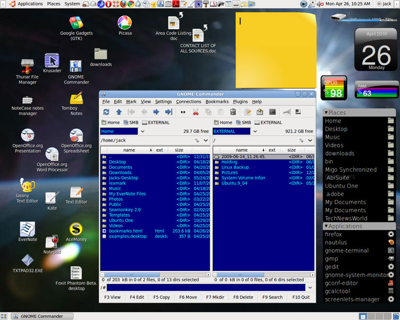
Task: Switch right panel to Home device
Action: click(223, 123)
